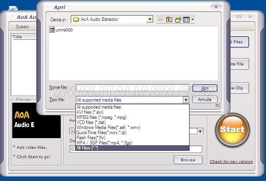Go back using the Apri dialog's back arrow
This screenshot has height=181, width=266.
click(160, 20)
